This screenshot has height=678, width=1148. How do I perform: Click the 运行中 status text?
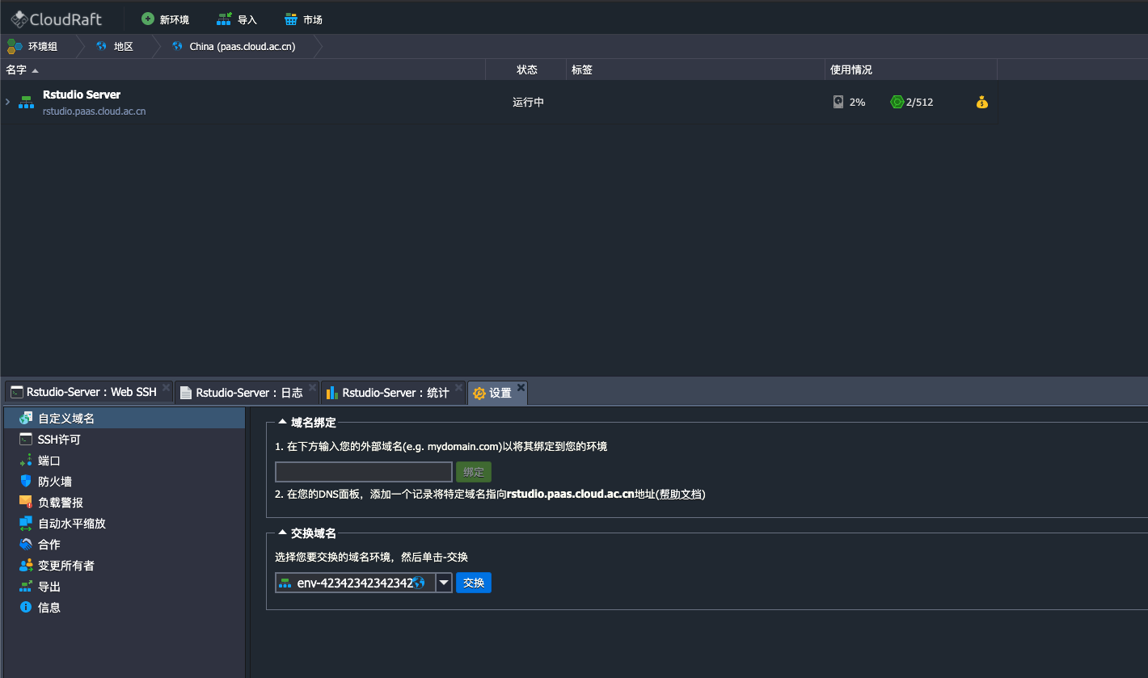coord(528,103)
